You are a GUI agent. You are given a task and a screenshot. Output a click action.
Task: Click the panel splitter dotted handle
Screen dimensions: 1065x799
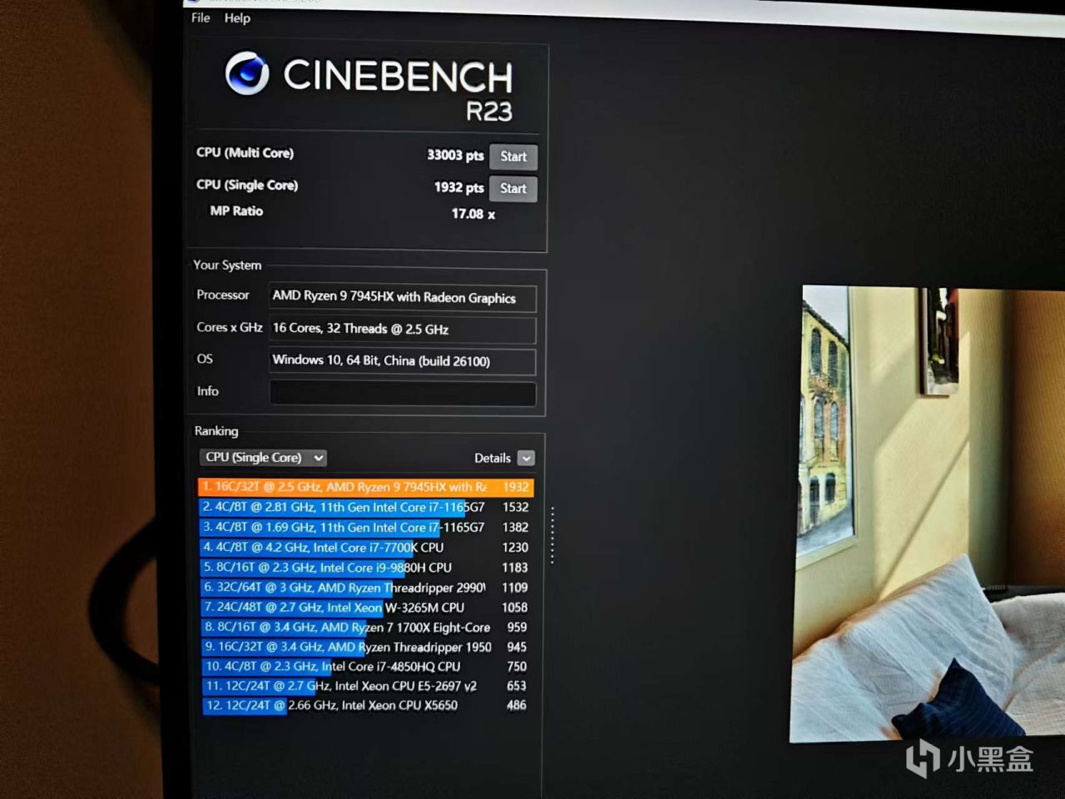pyautogui.click(x=552, y=535)
